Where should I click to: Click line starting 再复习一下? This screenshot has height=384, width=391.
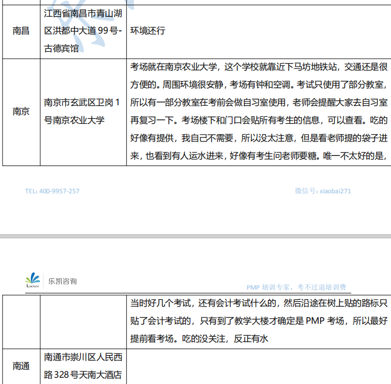coord(259,120)
